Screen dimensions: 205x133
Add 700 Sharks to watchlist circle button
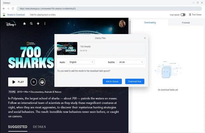click(34, 82)
